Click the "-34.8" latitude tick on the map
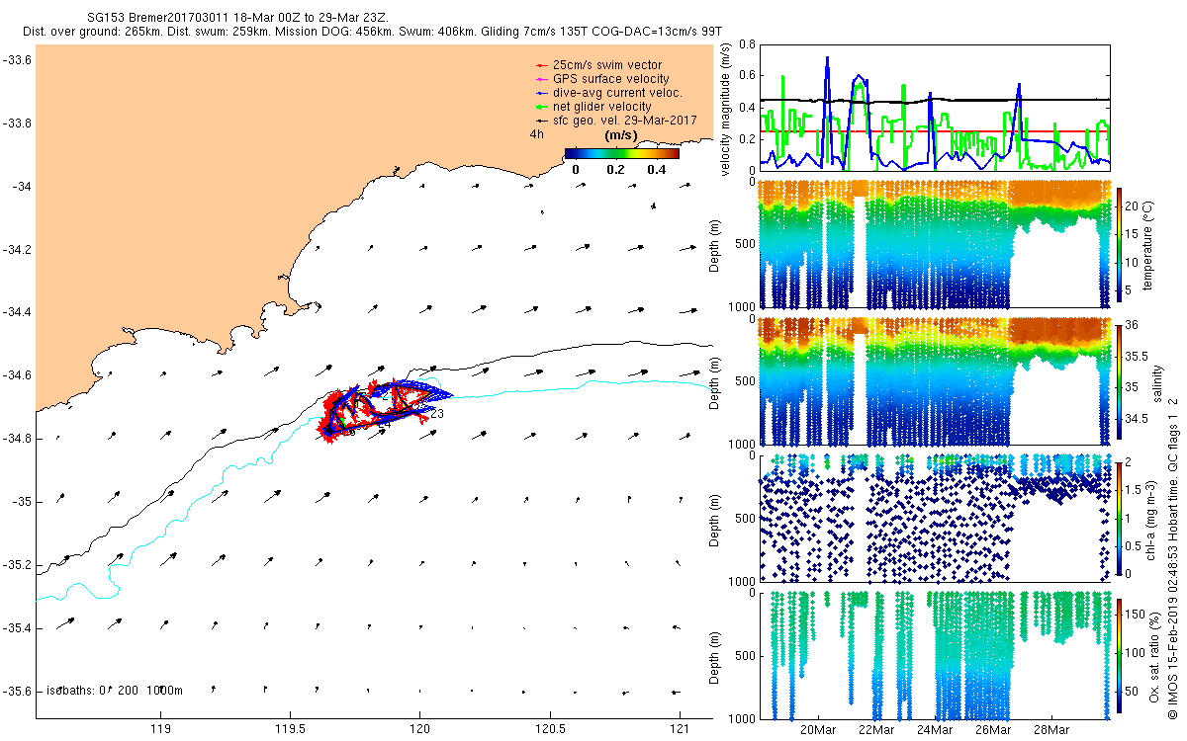The width and height of the screenshot is (1187, 741). [x=17, y=439]
